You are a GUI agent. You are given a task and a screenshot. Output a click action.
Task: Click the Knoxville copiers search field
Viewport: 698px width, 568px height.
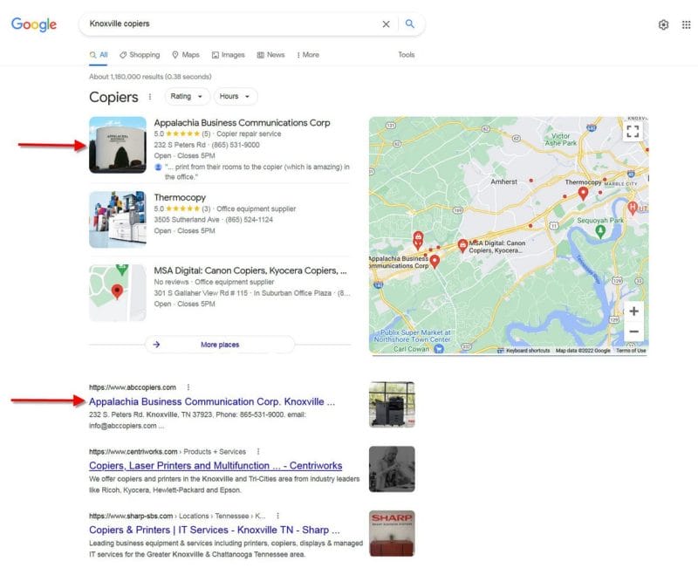tap(231, 24)
